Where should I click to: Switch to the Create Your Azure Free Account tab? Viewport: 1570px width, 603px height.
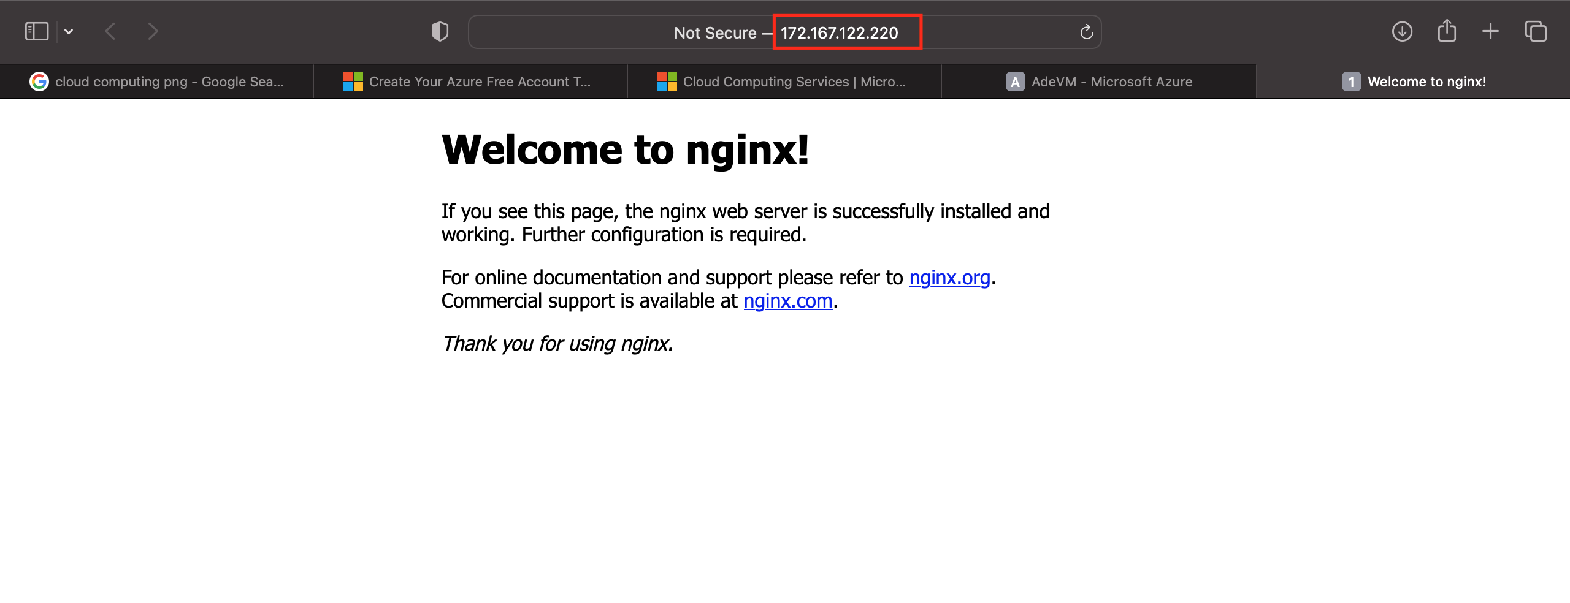(x=470, y=82)
